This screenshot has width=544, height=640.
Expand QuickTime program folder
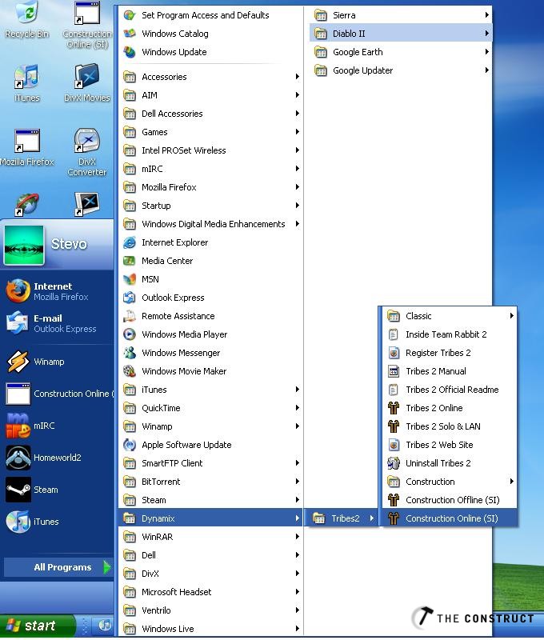(211, 408)
